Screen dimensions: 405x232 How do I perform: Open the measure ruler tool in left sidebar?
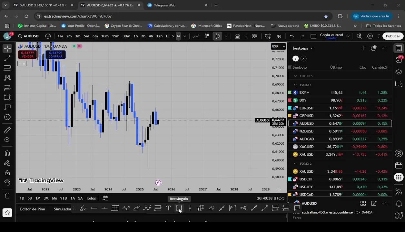[7, 130]
